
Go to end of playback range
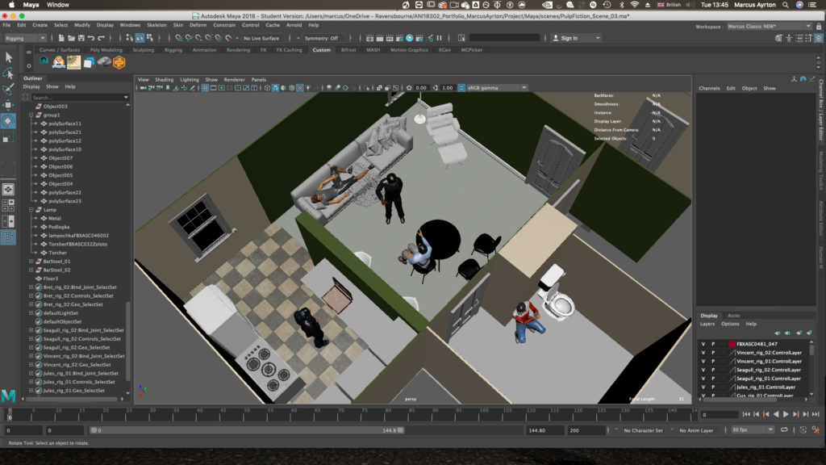tap(816, 414)
